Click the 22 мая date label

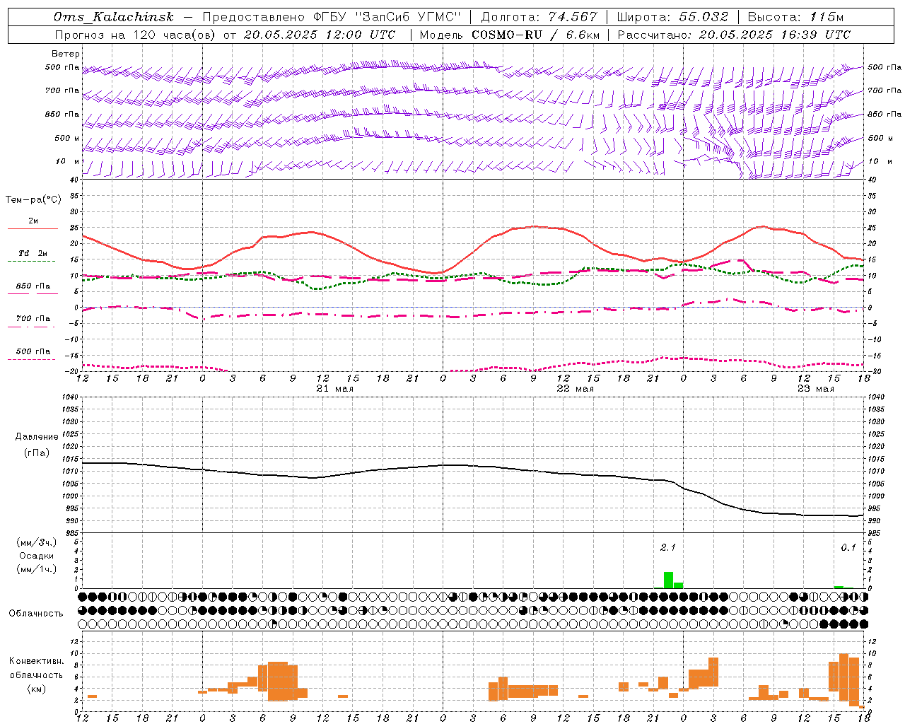coord(575,389)
